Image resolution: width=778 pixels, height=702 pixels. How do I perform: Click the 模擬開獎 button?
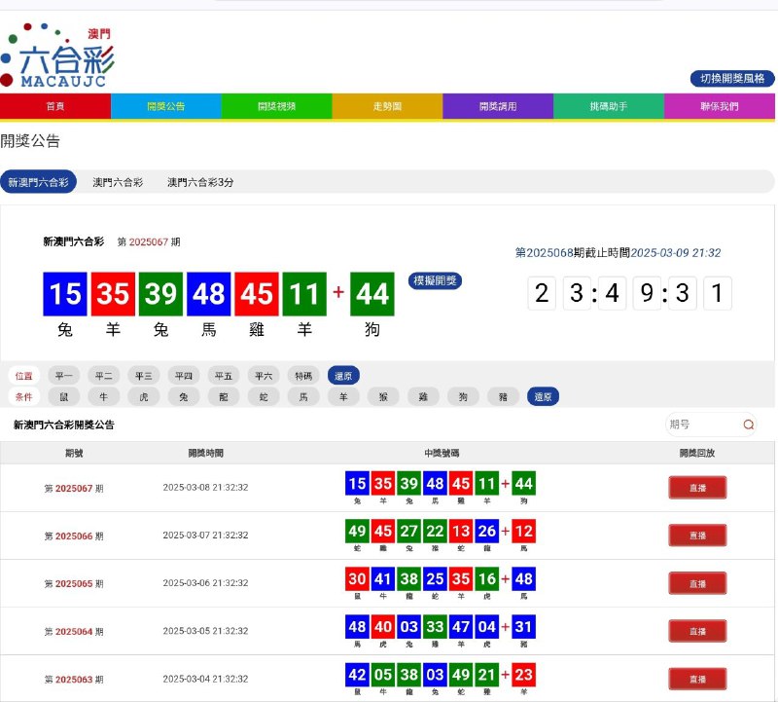tap(435, 280)
